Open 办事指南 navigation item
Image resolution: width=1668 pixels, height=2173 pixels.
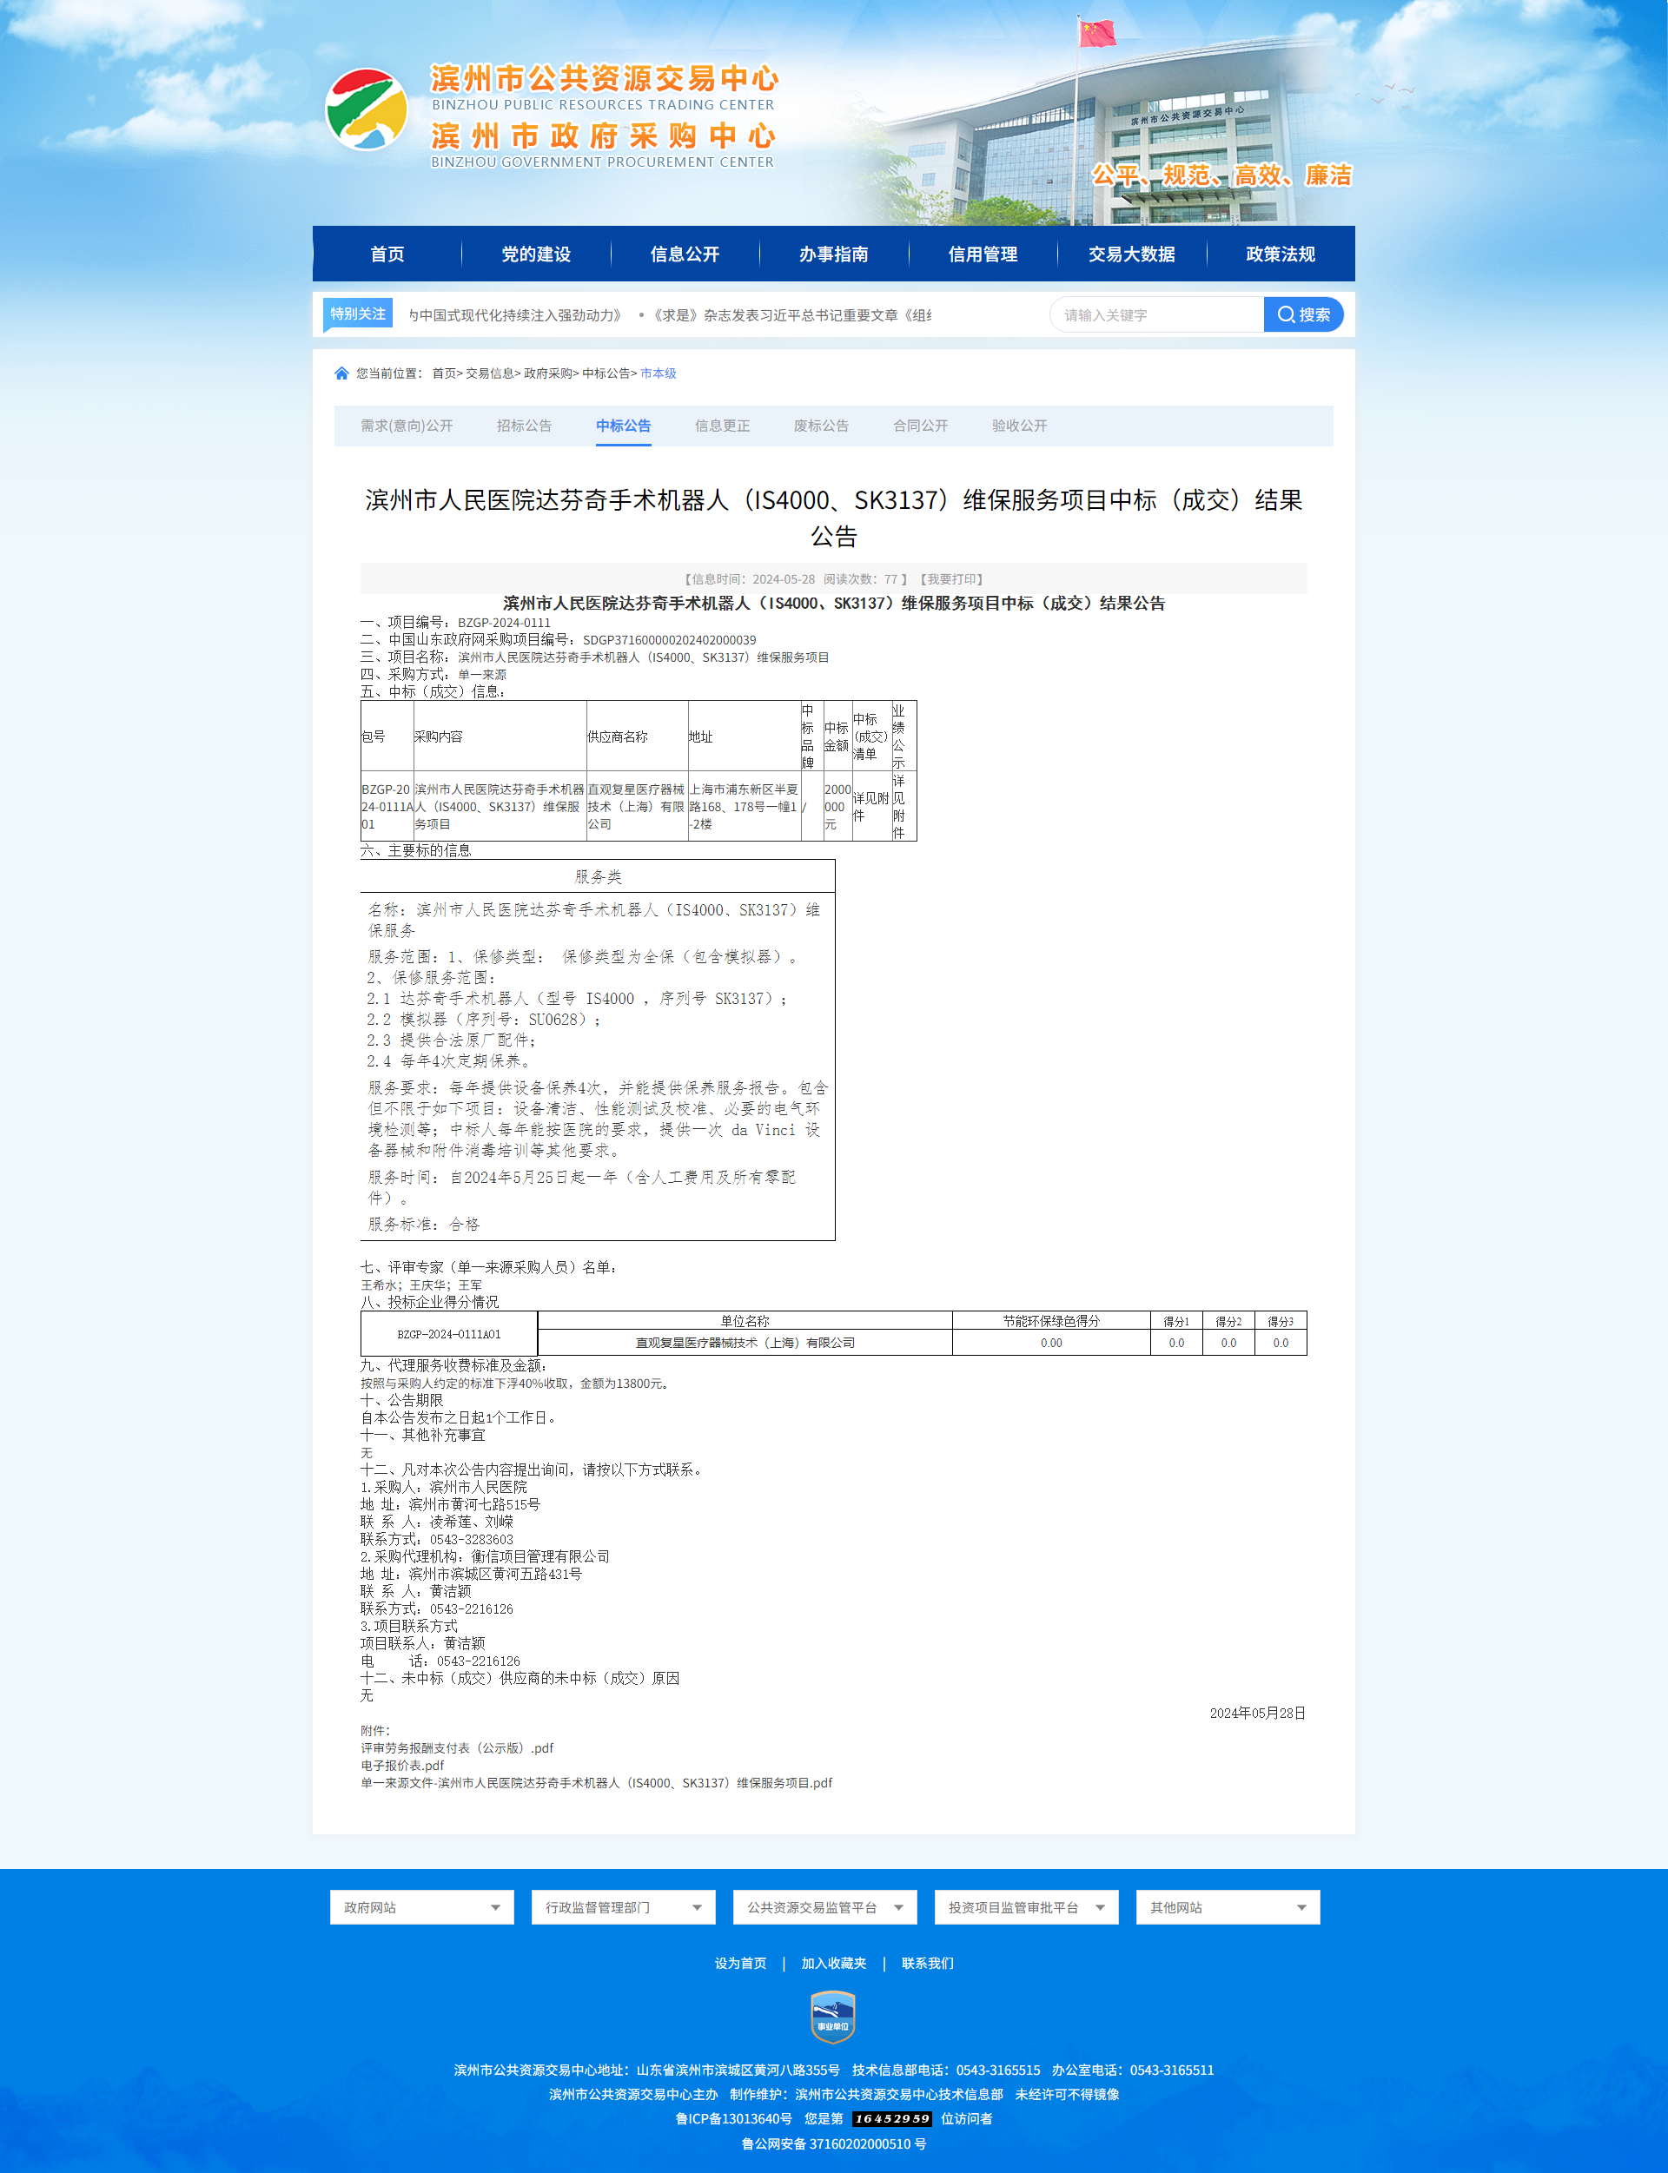tap(834, 254)
